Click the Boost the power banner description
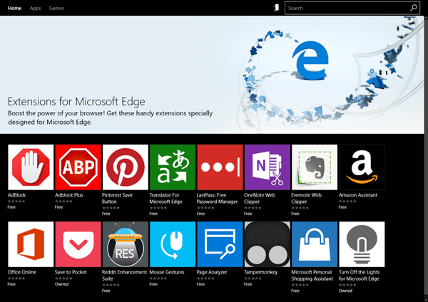 pyautogui.click(x=111, y=118)
